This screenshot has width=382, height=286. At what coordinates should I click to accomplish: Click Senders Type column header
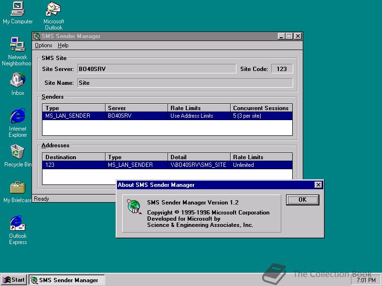point(74,108)
